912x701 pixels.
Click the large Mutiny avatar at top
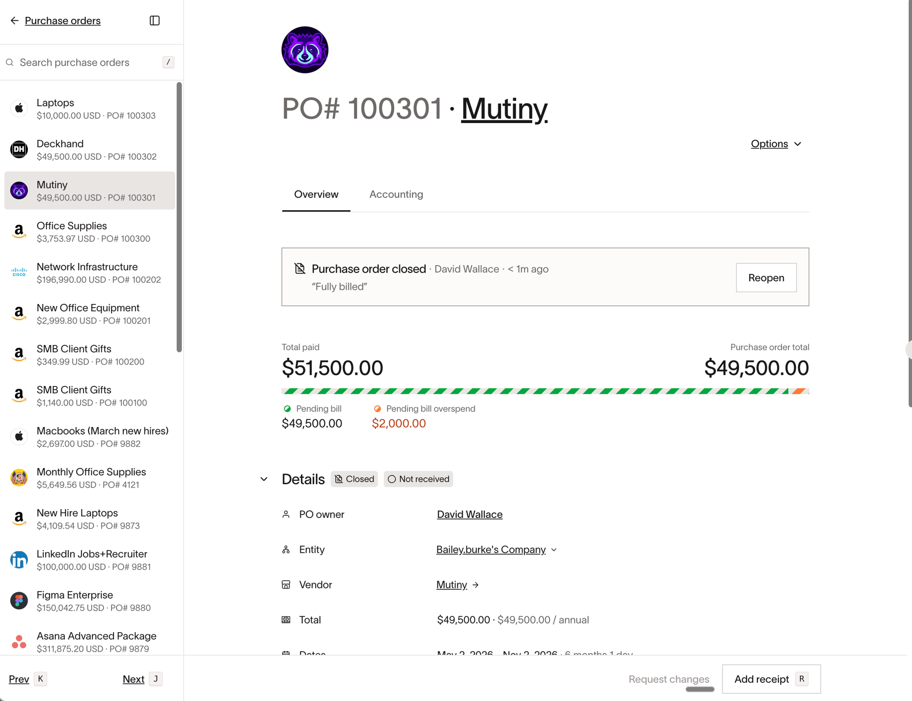pyautogui.click(x=305, y=50)
